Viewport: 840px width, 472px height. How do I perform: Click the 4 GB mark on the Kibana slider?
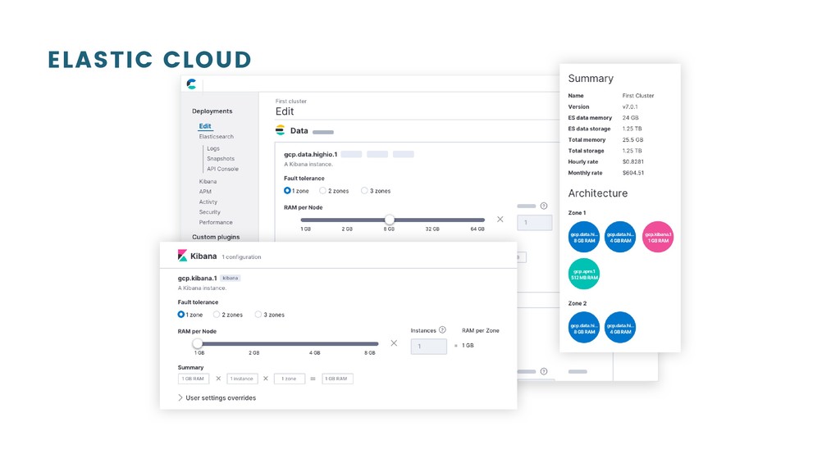coord(314,352)
